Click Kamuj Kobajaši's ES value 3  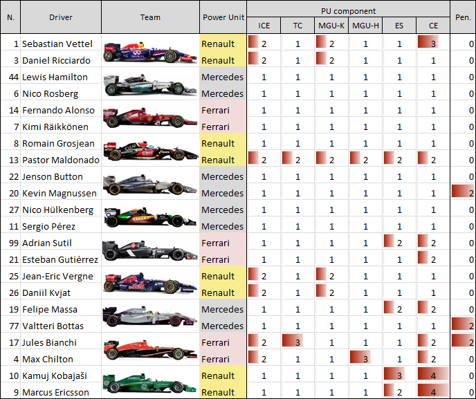pos(399,375)
